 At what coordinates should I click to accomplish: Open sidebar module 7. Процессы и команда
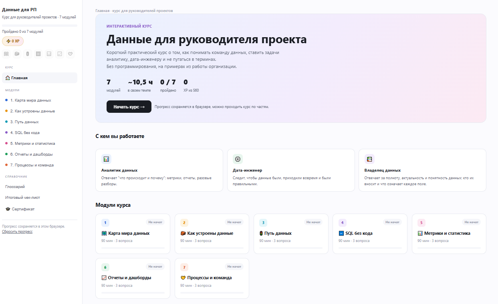pos(40,165)
